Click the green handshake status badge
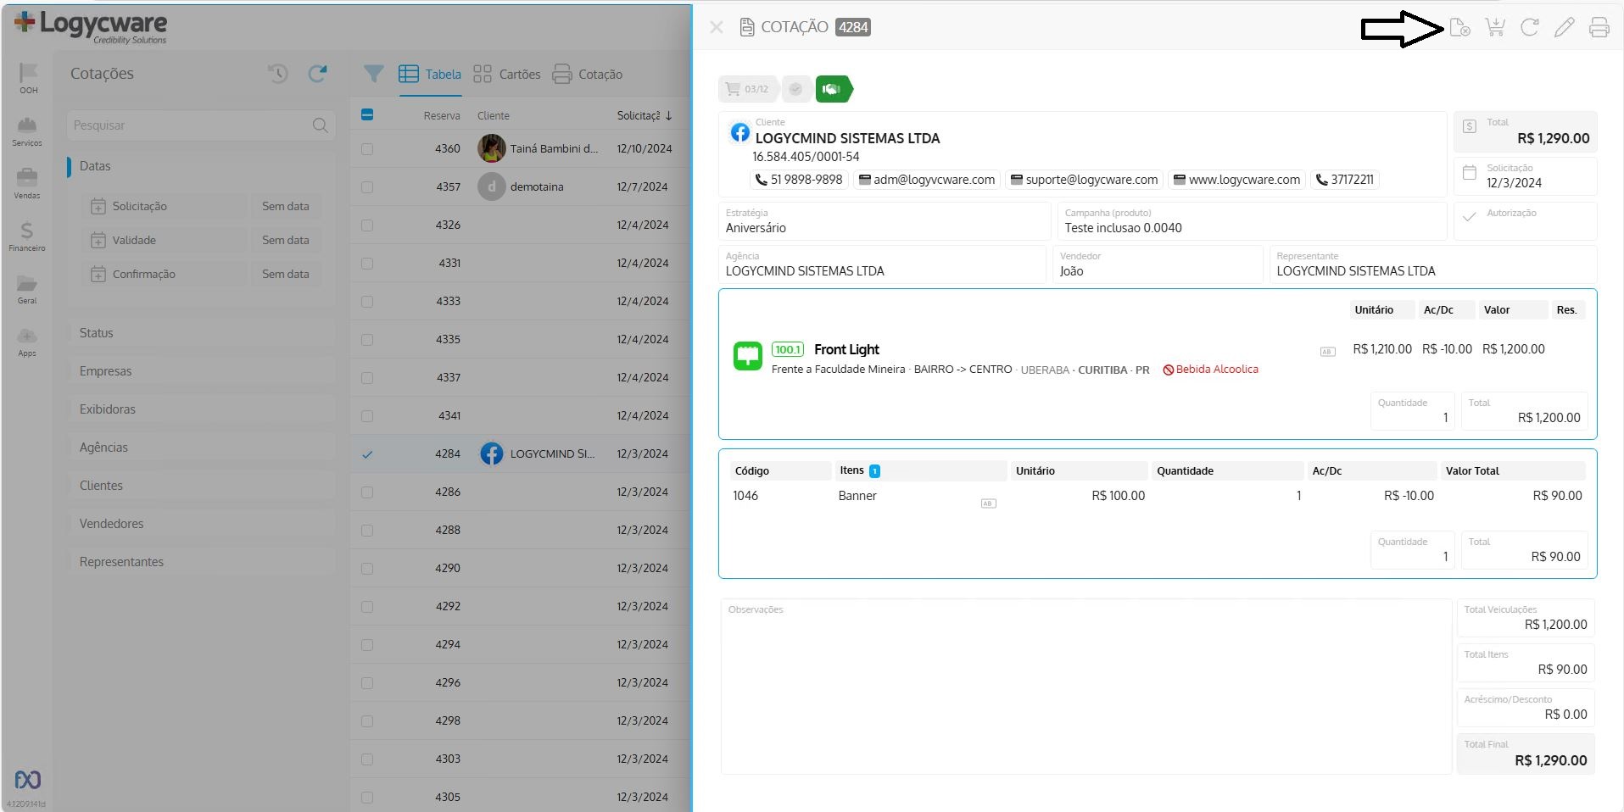 (x=834, y=89)
